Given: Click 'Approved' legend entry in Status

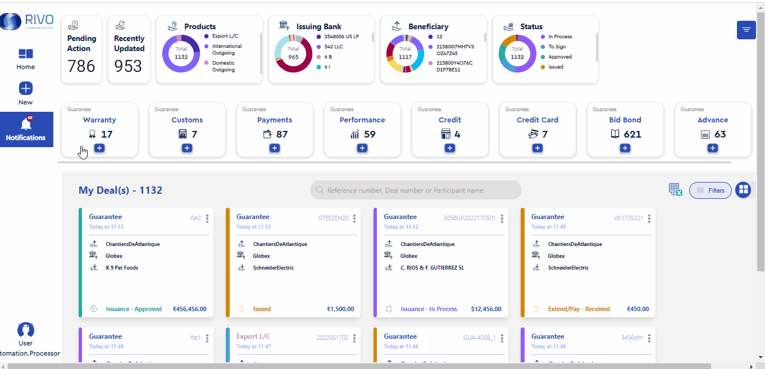Looking at the screenshot, I should coord(560,57).
